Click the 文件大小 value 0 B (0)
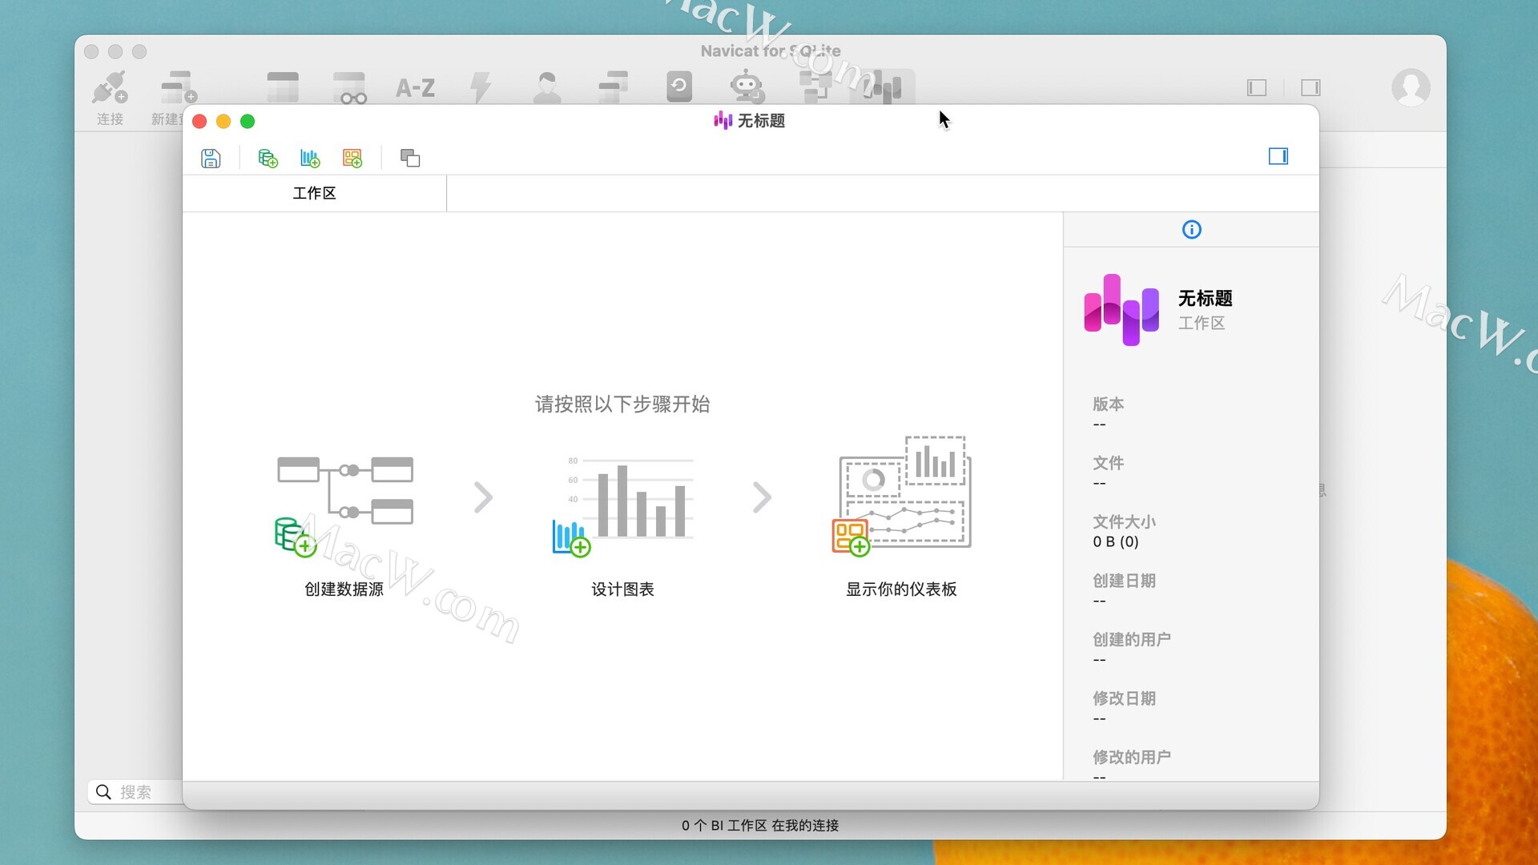This screenshot has width=1538, height=865. (x=1116, y=542)
